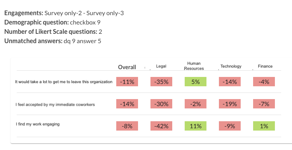Click the Human Resources -2% cell
The height and width of the screenshot is (150, 292).
click(x=196, y=104)
